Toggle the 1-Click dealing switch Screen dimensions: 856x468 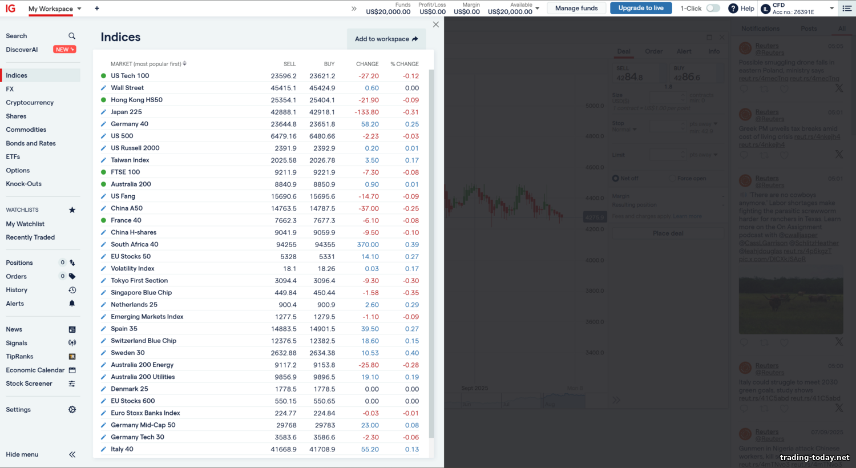click(713, 9)
